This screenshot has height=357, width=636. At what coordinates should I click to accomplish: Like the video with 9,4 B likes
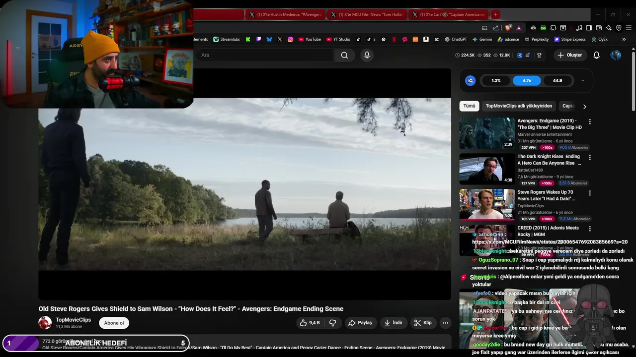pyautogui.click(x=309, y=323)
